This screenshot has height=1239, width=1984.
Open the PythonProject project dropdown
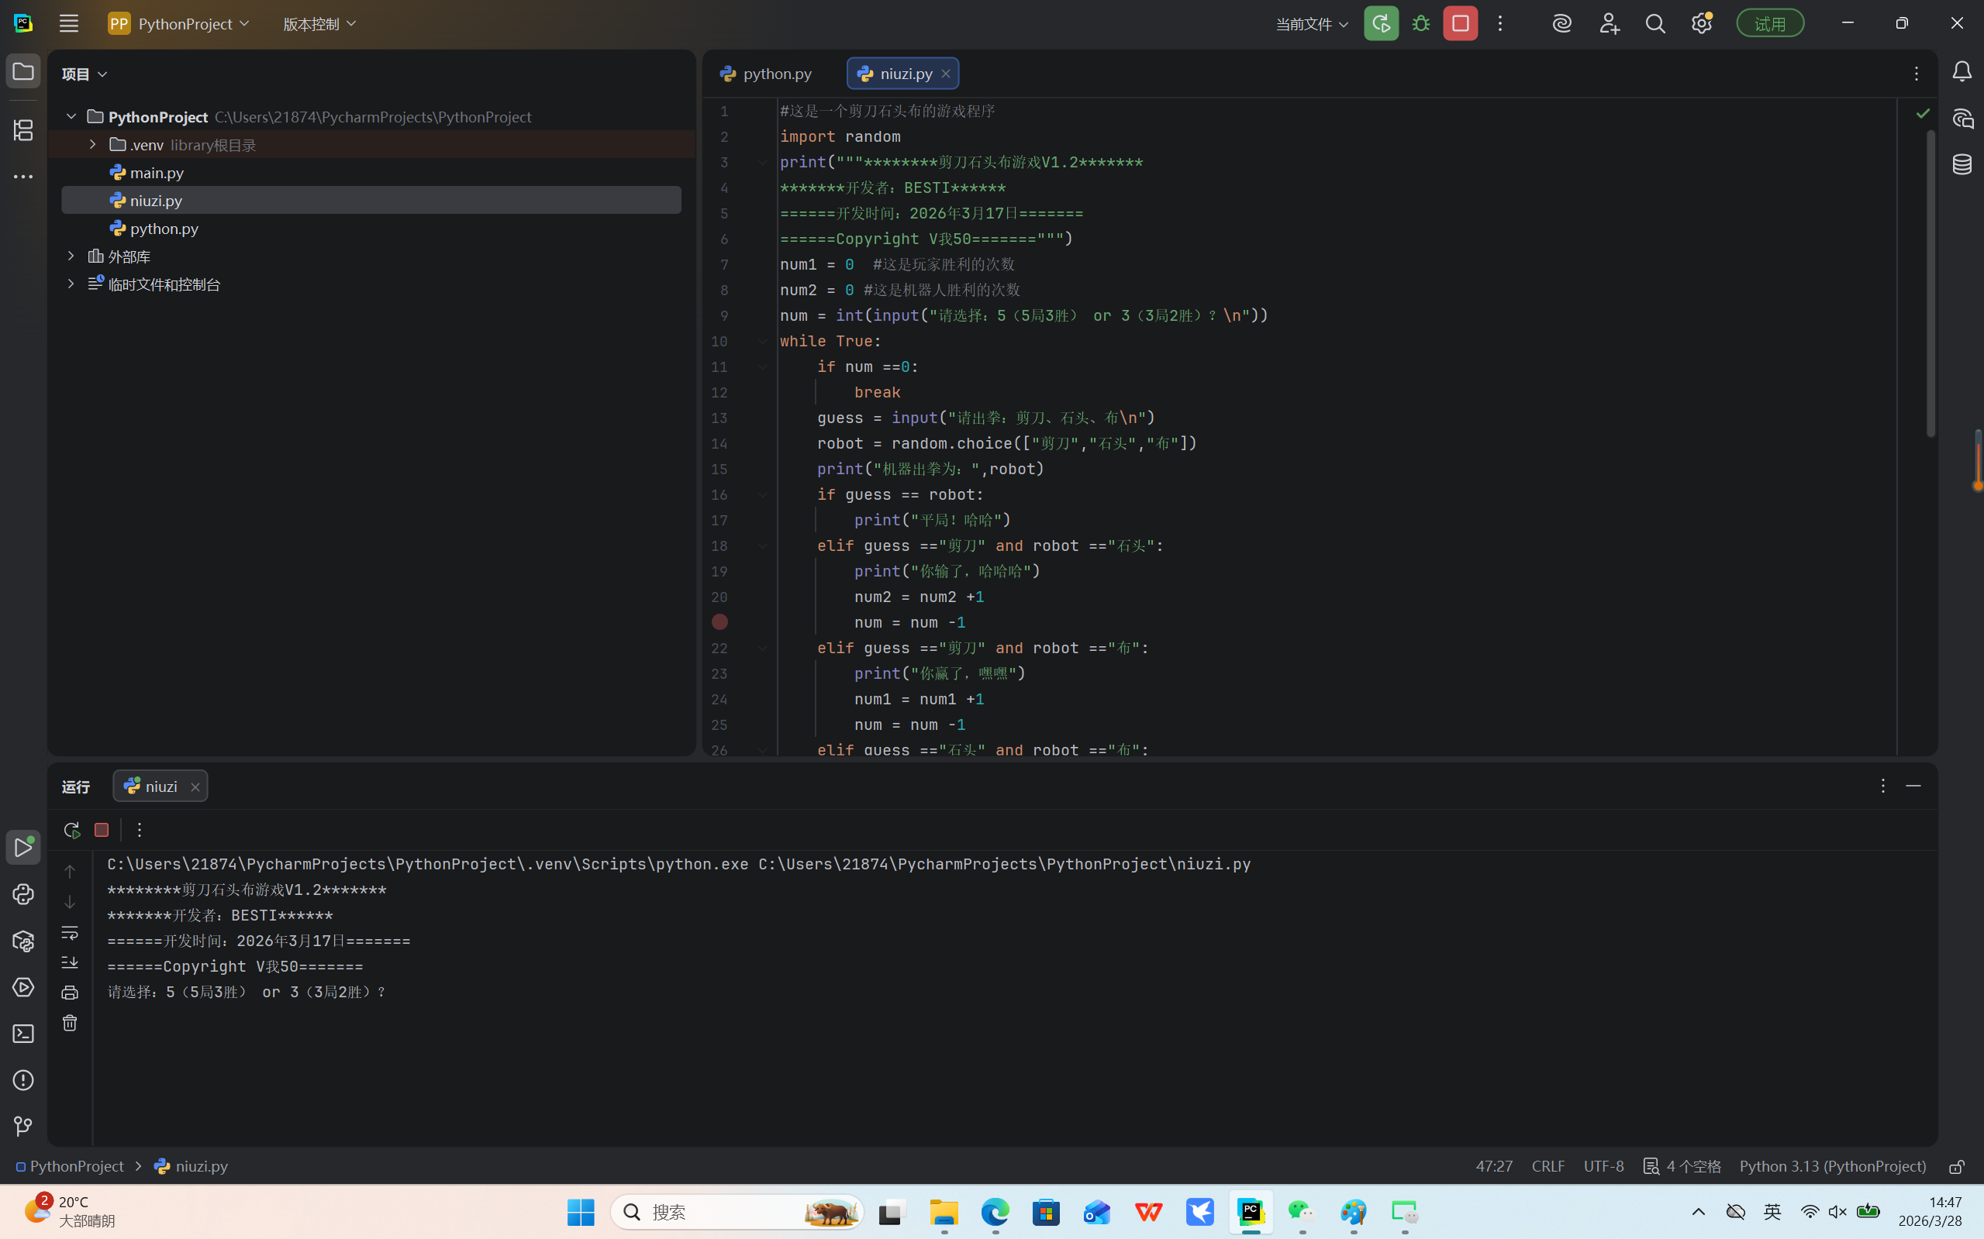(x=179, y=24)
